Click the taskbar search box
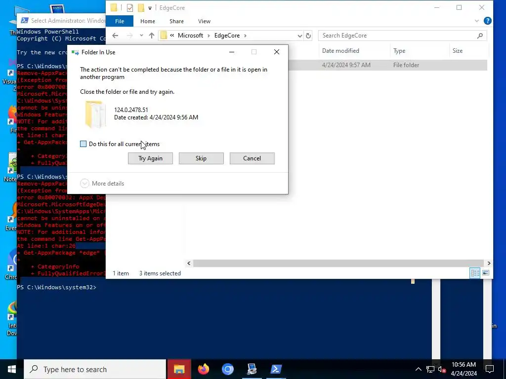The image size is (506, 379). point(95,369)
